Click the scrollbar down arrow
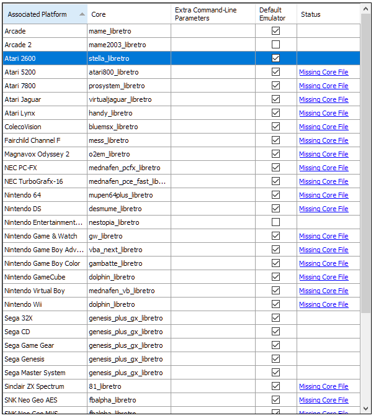376x418 pixels. 365,409
